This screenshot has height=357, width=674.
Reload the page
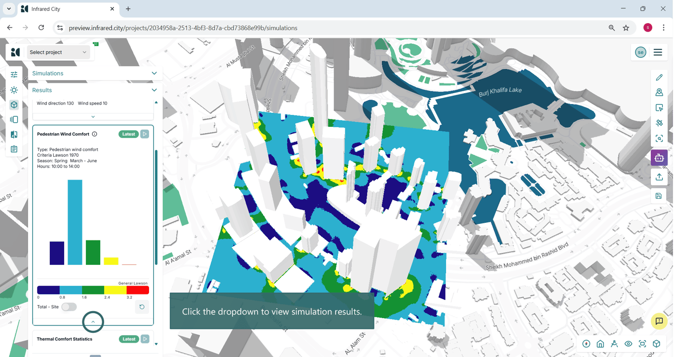(41, 28)
